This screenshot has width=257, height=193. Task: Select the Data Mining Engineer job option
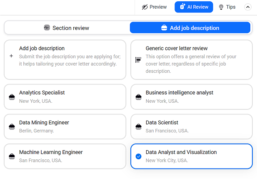tap(65, 127)
